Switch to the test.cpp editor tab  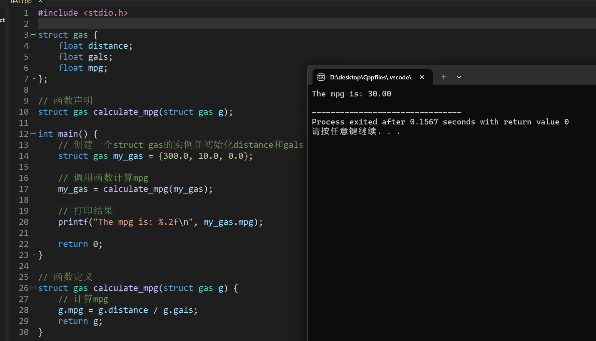tap(21, 2)
